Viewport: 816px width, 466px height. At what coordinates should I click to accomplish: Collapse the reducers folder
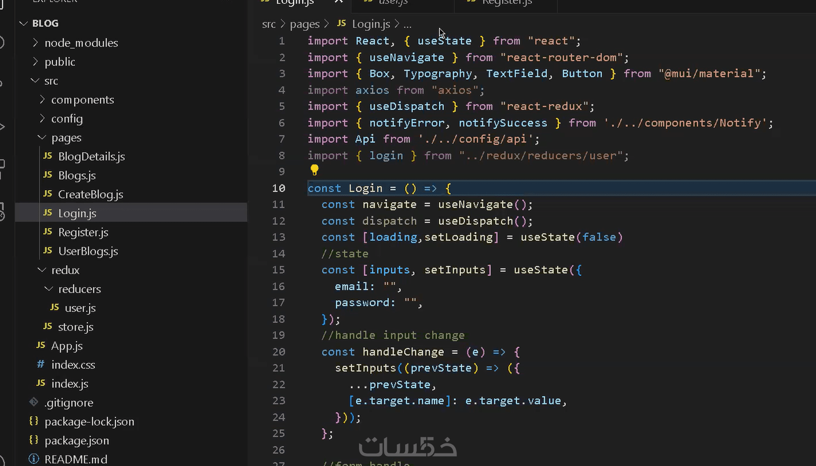[49, 288]
